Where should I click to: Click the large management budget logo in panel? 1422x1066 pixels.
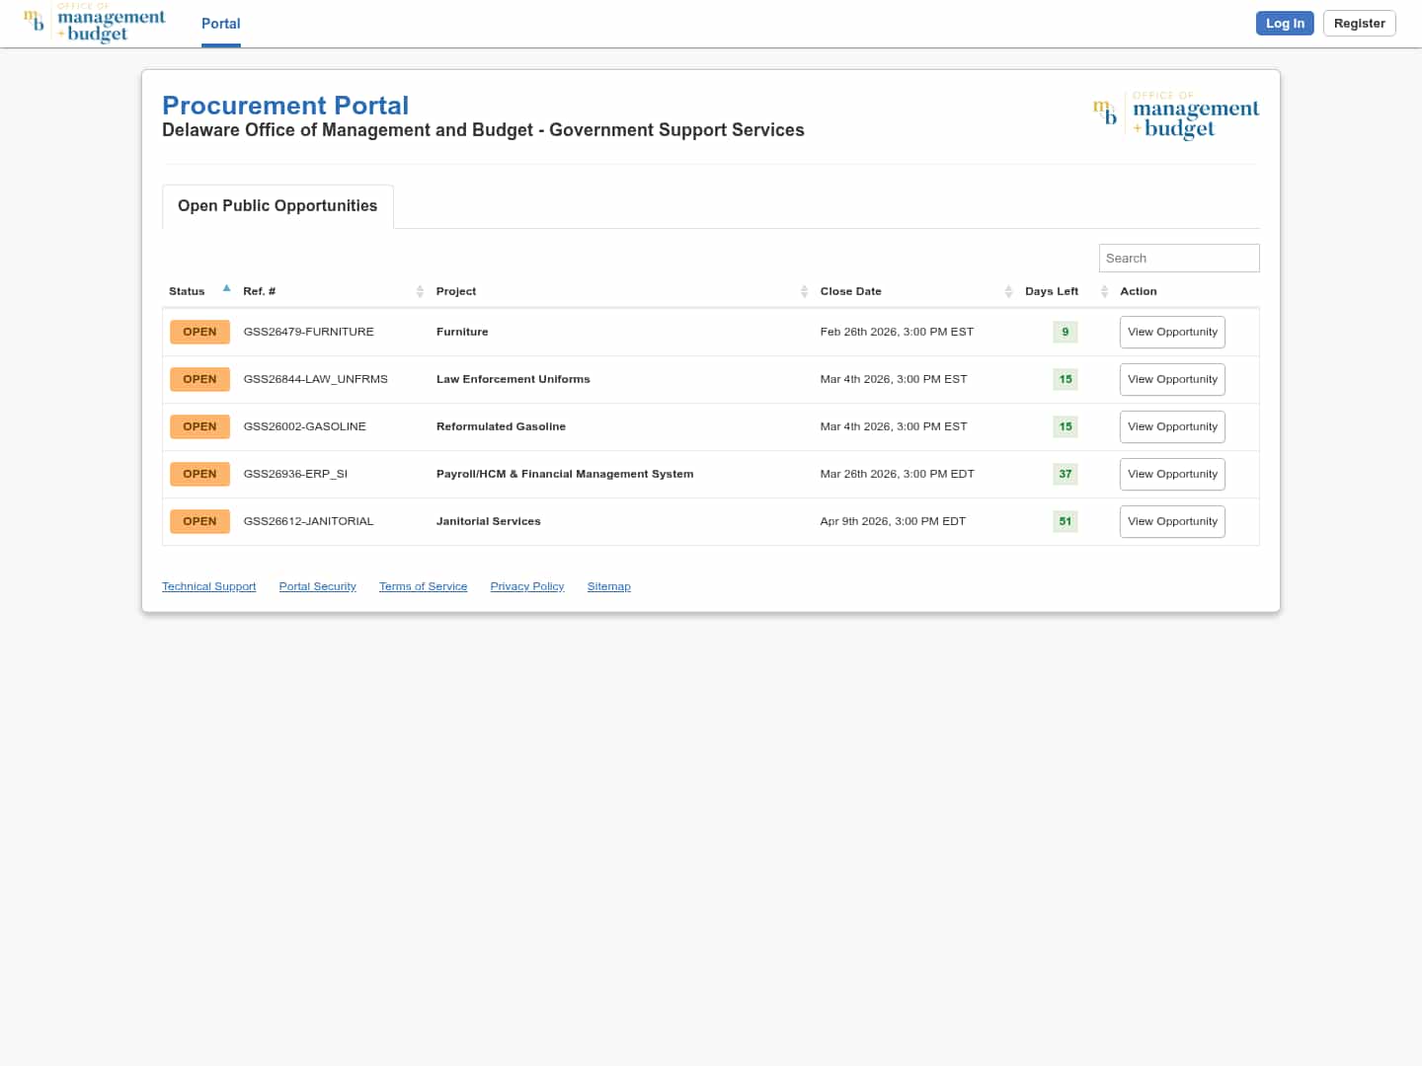pos(1175,116)
